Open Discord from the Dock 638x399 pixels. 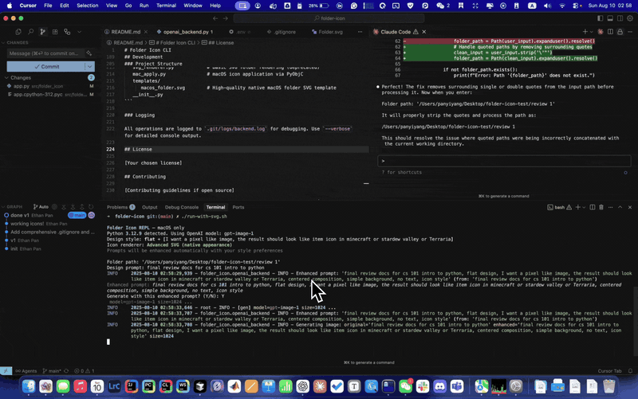coord(440,386)
